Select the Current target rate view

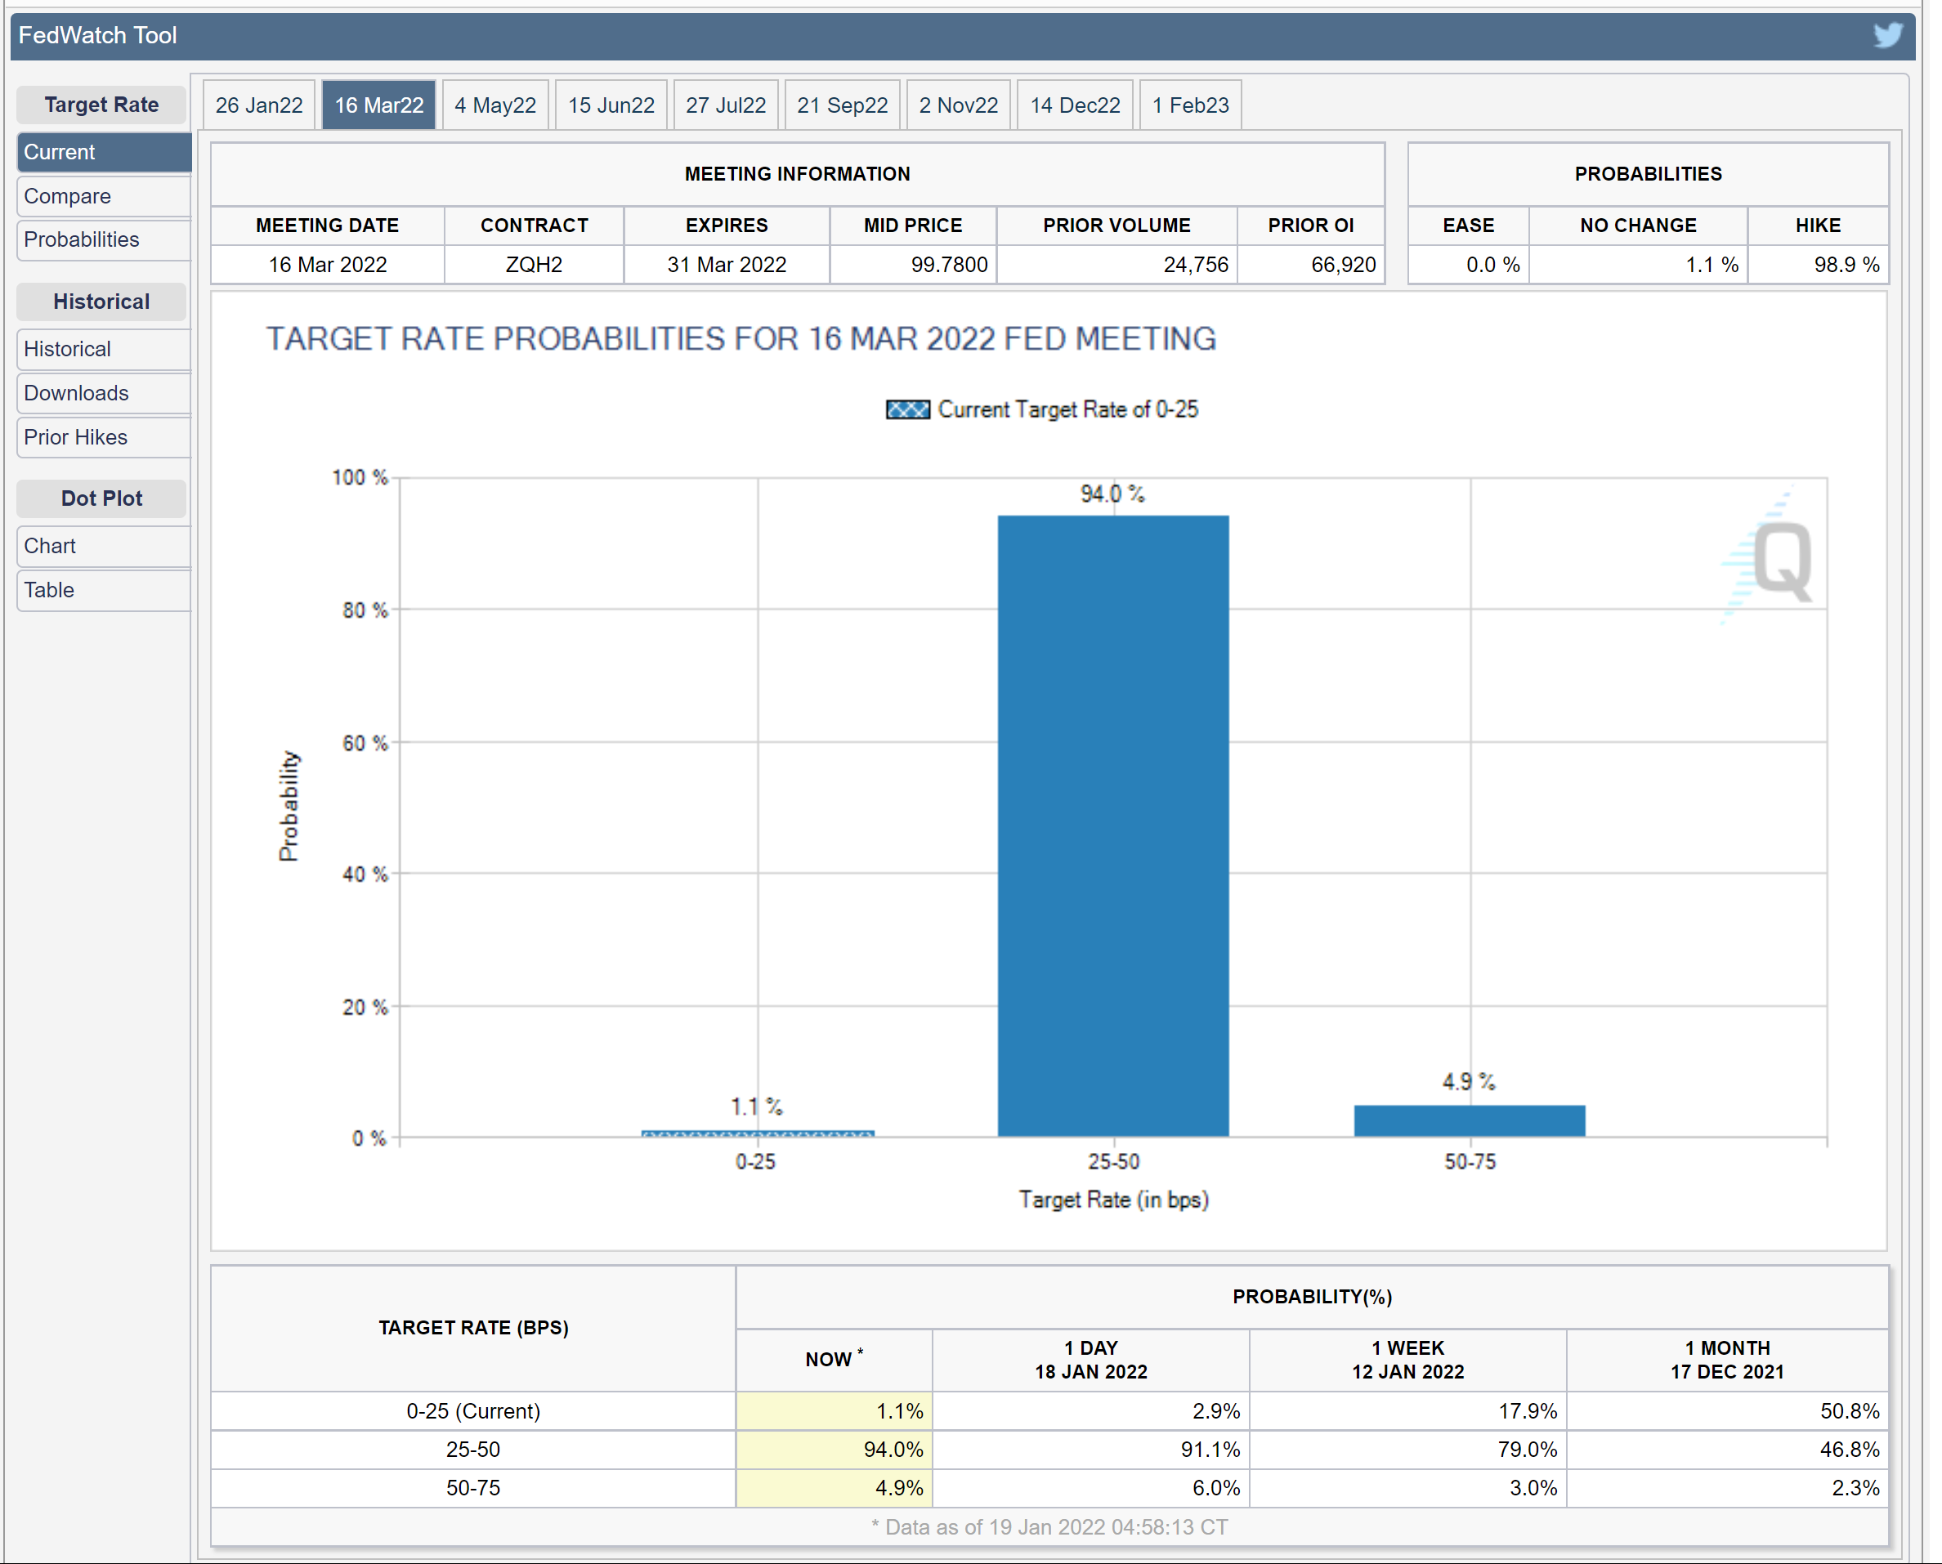click(x=102, y=152)
